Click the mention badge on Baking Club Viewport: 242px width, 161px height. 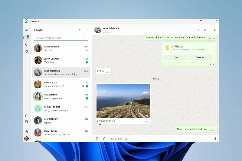(83, 86)
